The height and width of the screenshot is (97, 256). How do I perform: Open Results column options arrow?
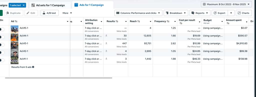[126, 21]
